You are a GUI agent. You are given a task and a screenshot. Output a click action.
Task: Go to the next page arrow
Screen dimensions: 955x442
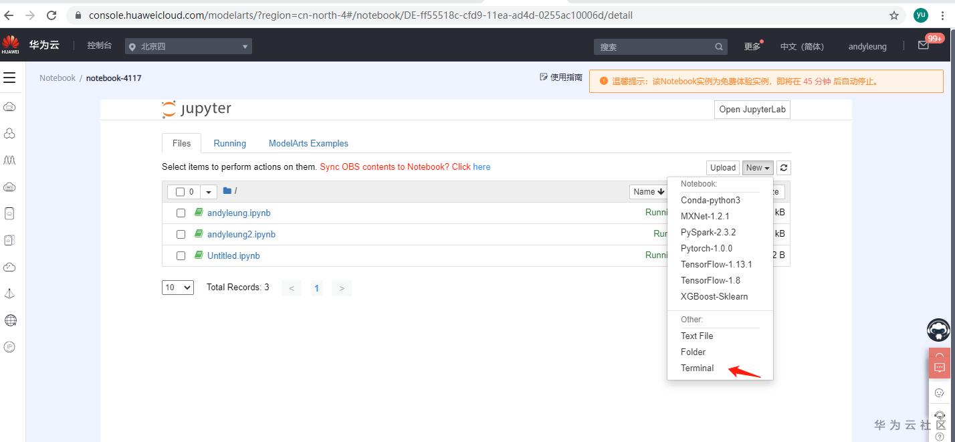342,288
